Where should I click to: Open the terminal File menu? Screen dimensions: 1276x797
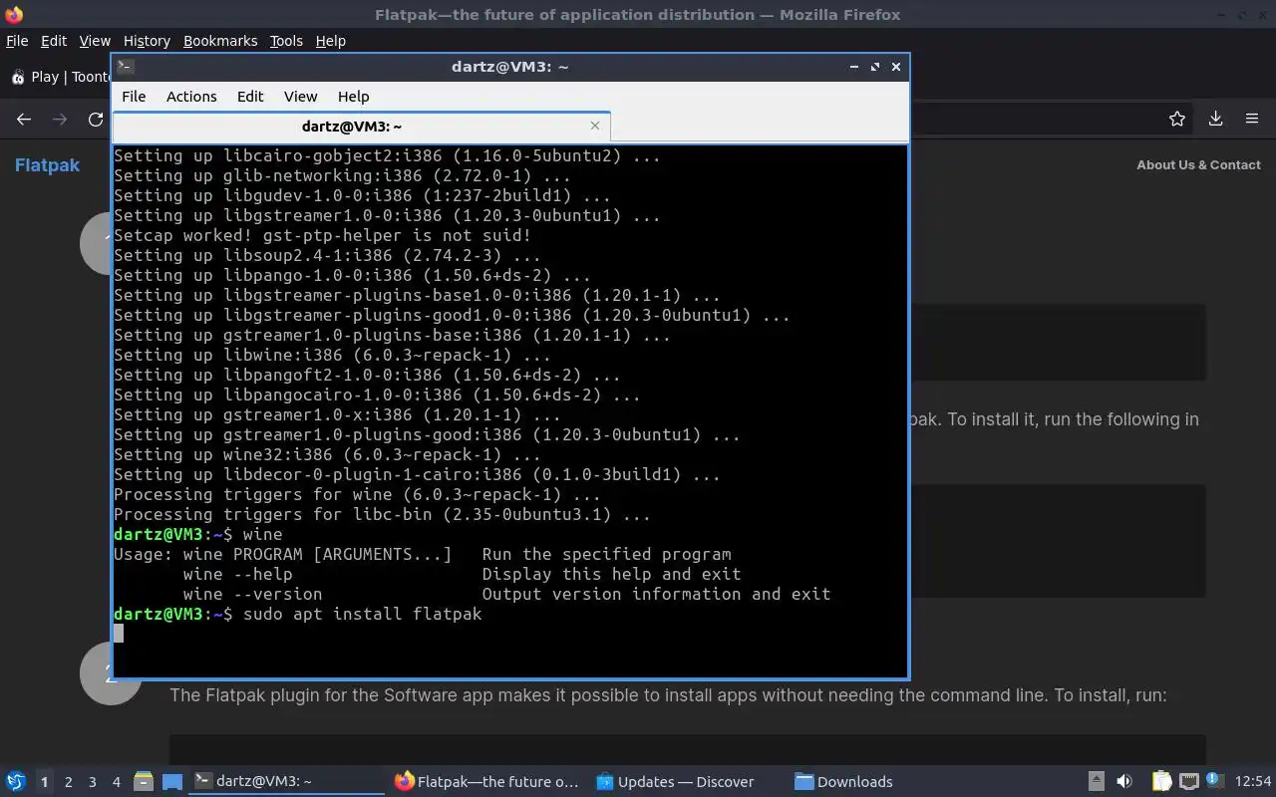(134, 96)
